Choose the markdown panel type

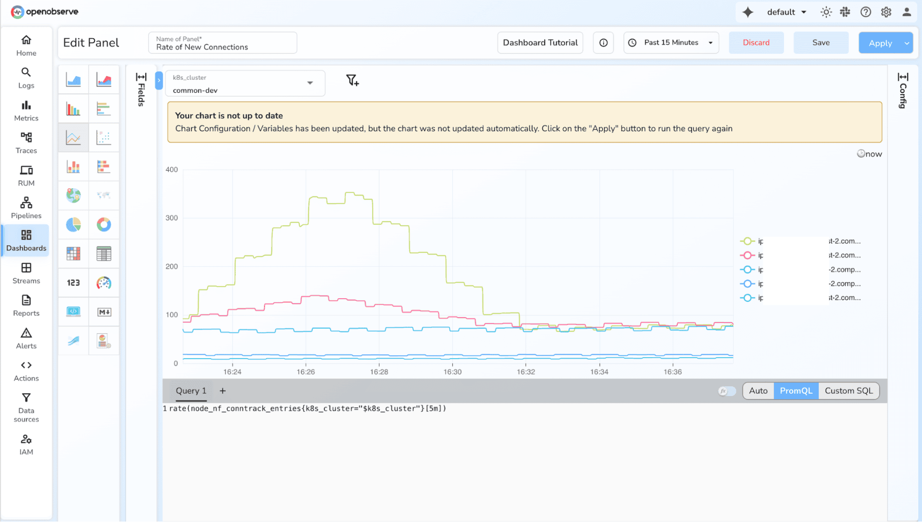[x=104, y=312]
